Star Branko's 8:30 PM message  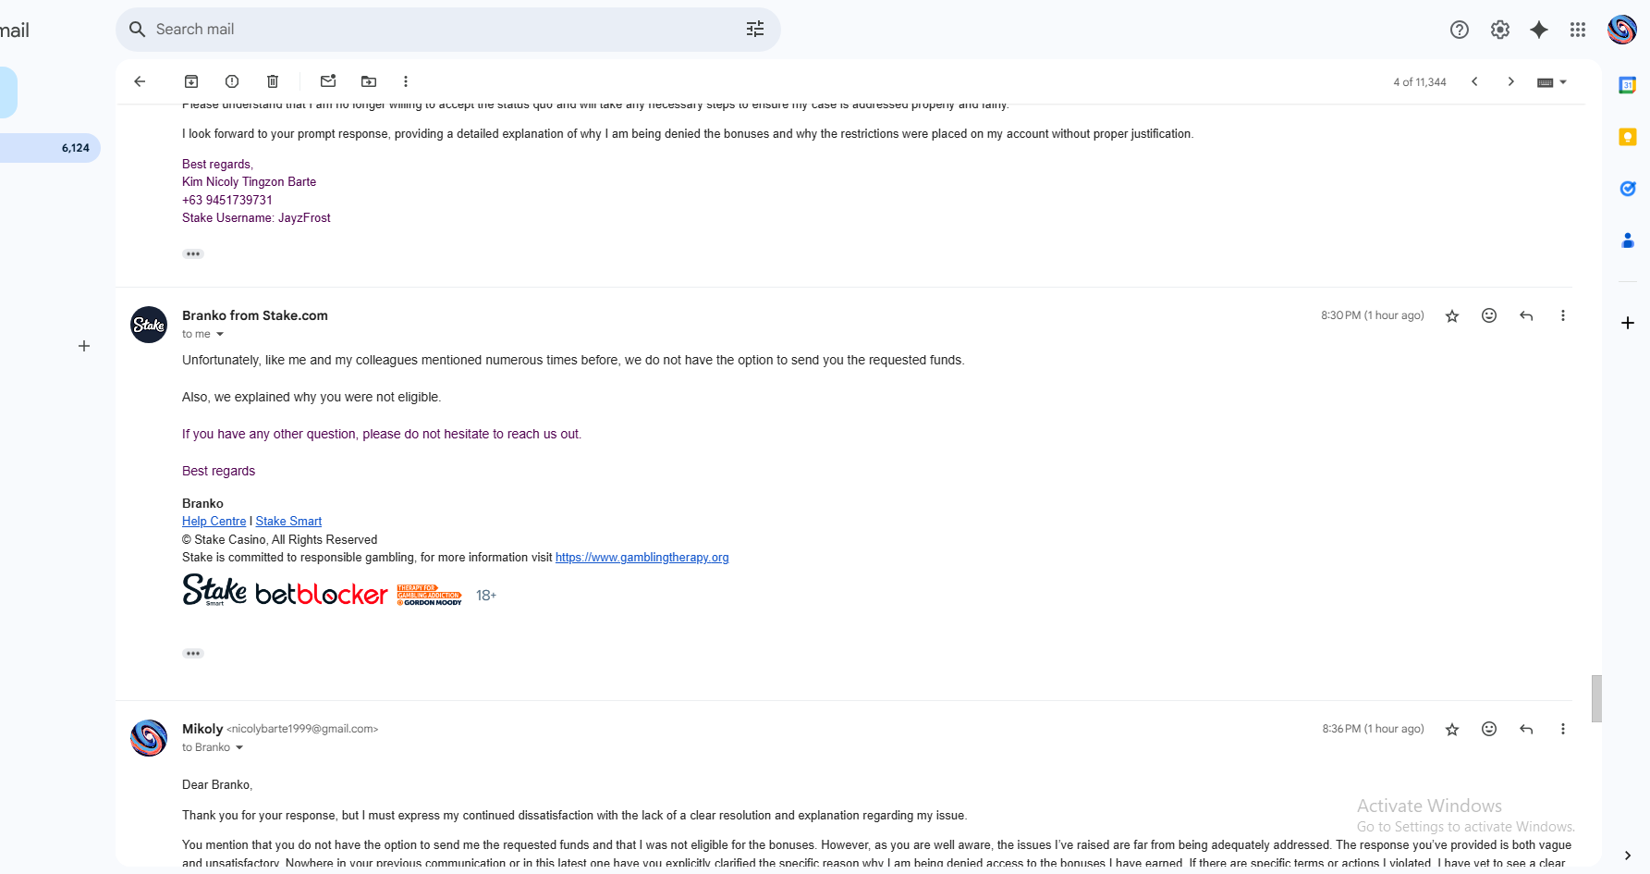click(x=1452, y=316)
